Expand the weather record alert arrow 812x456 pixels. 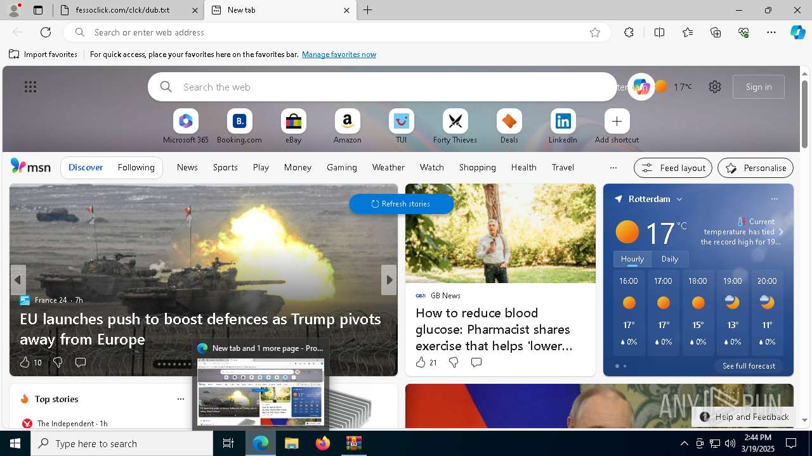[781, 232]
